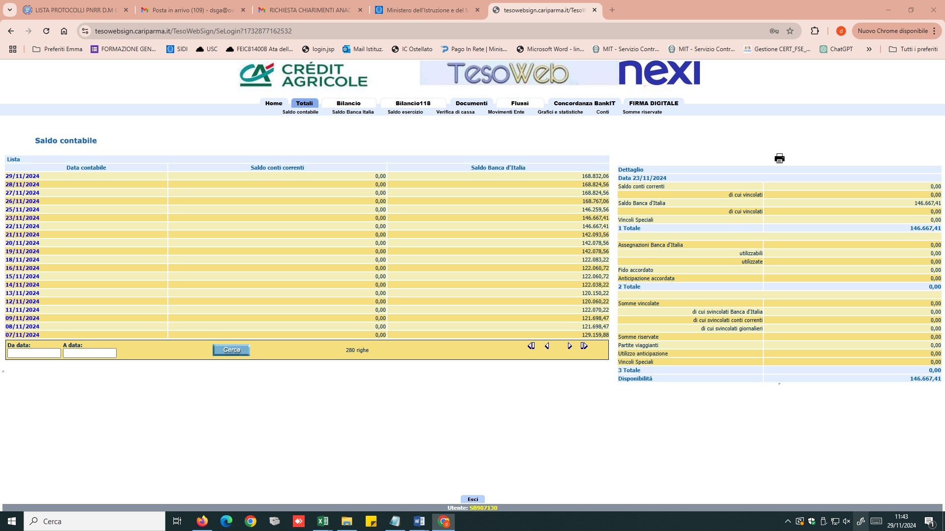945x531 pixels.
Task: Expand the Chrome tab search dropdown
Action: click(9, 10)
